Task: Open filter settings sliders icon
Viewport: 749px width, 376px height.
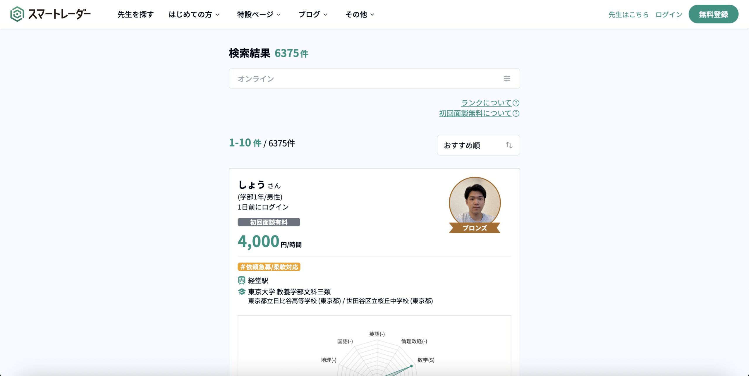Action: click(x=507, y=78)
